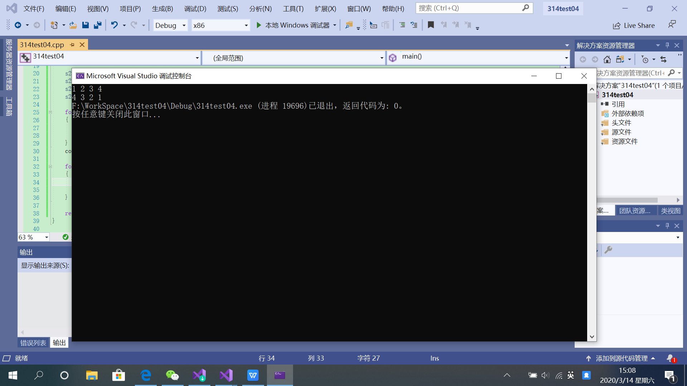This screenshot has height=386, width=687.
Task: Click the Save file icon
Action: (85, 25)
